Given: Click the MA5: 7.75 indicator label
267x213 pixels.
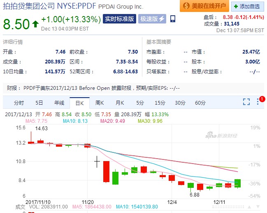Looking at the screenshot, I should click(x=36, y=121).
